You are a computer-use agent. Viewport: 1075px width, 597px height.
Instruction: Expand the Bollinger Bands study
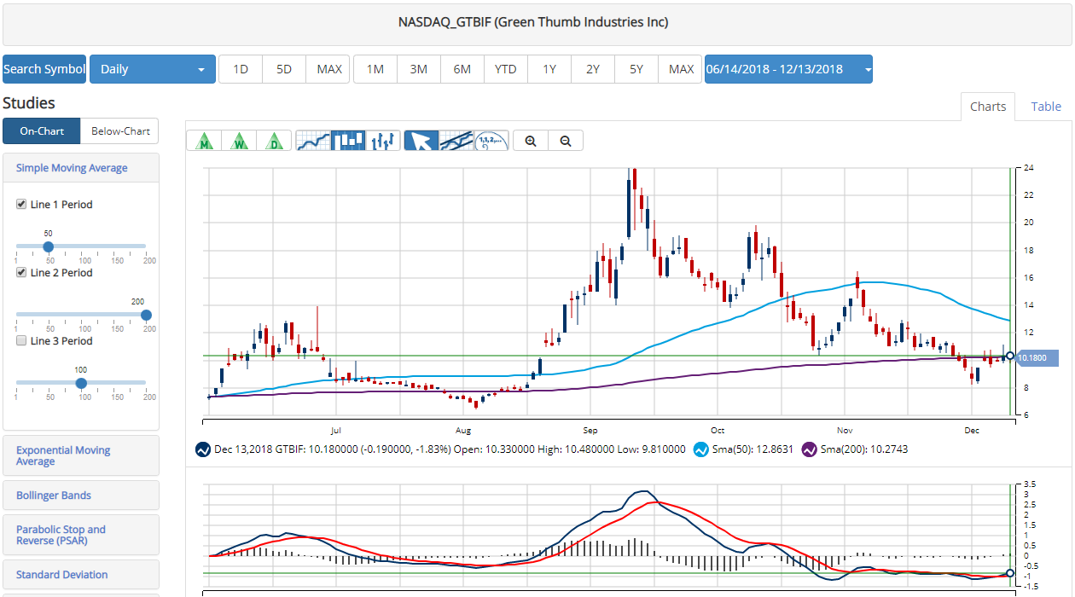81,496
